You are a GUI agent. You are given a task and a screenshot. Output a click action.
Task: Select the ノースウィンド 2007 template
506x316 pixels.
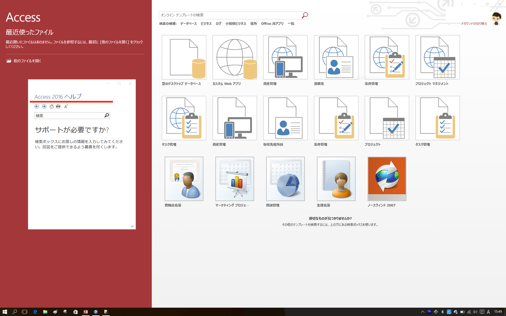pos(387,182)
